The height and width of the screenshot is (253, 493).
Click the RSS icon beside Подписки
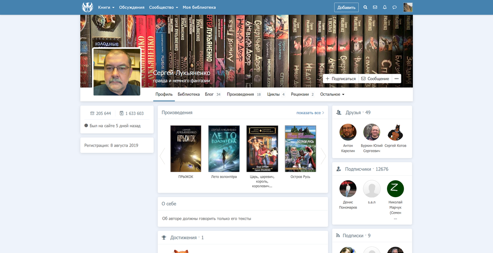[x=338, y=236]
